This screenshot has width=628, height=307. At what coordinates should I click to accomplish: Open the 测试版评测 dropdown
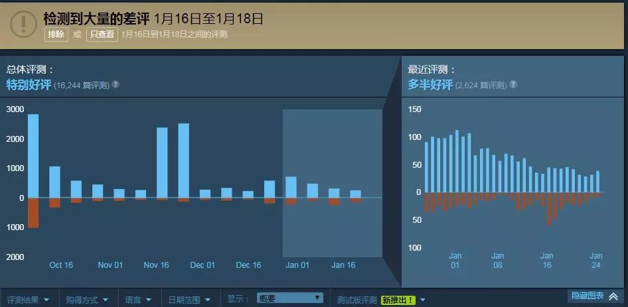click(x=380, y=300)
